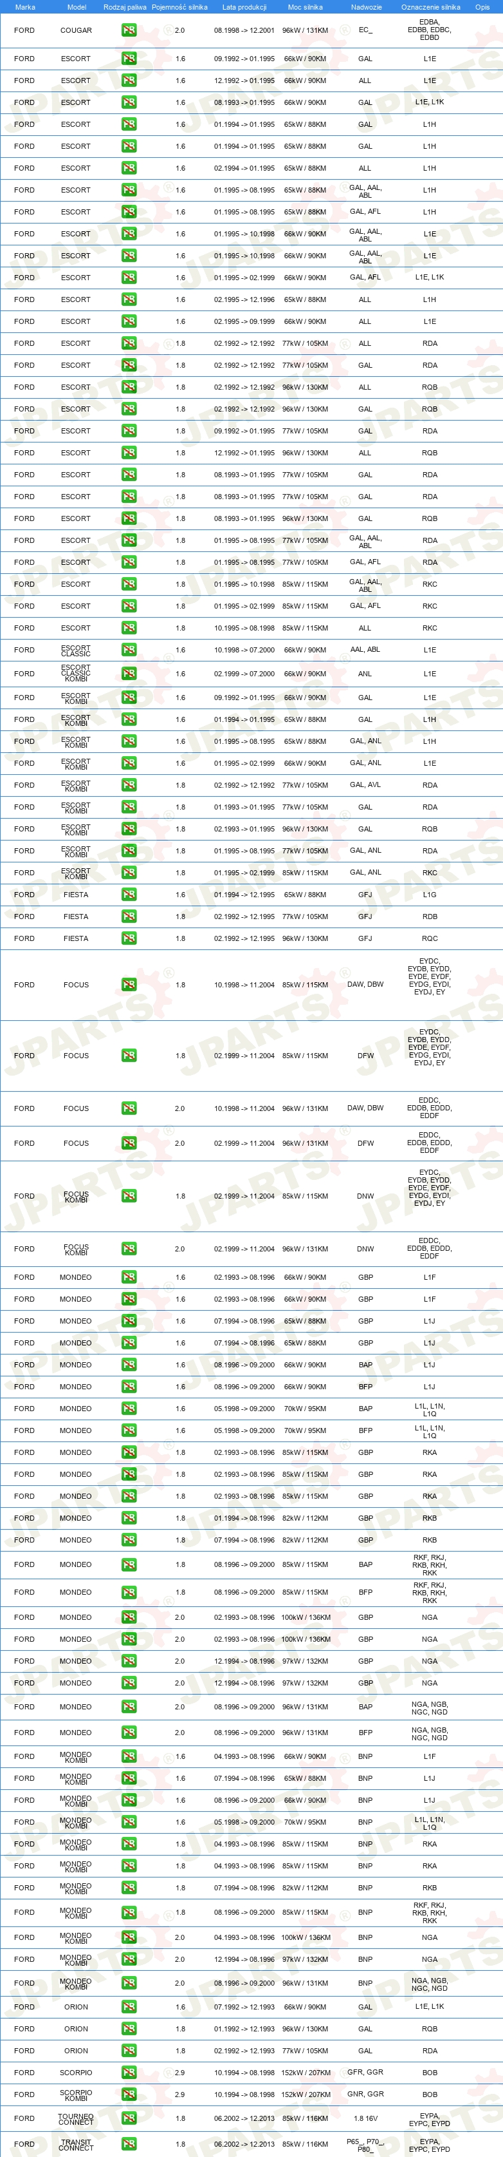503x2157 pixels.
Task: Select the date range 01.1992 -> 12.1993
Action: point(244,2029)
